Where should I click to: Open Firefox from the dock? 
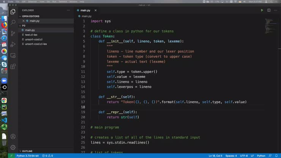(x=4, y=25)
